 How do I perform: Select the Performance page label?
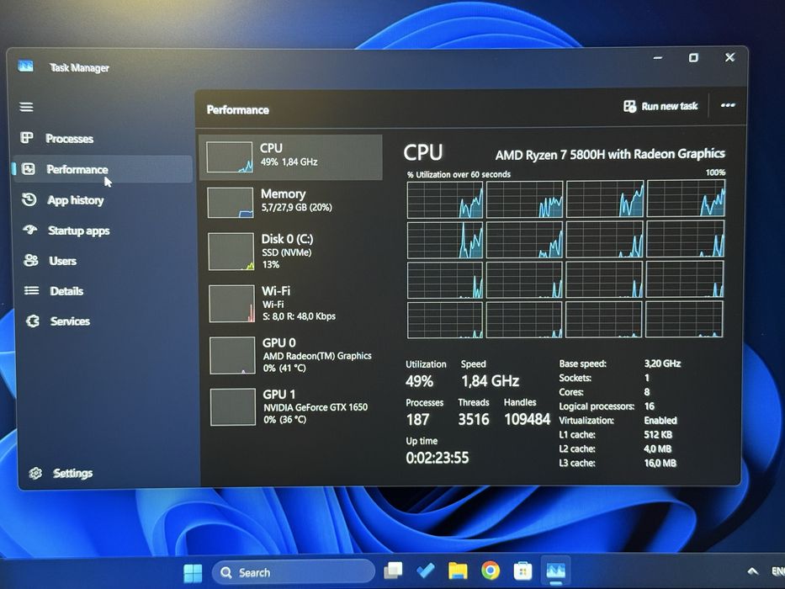coord(77,169)
